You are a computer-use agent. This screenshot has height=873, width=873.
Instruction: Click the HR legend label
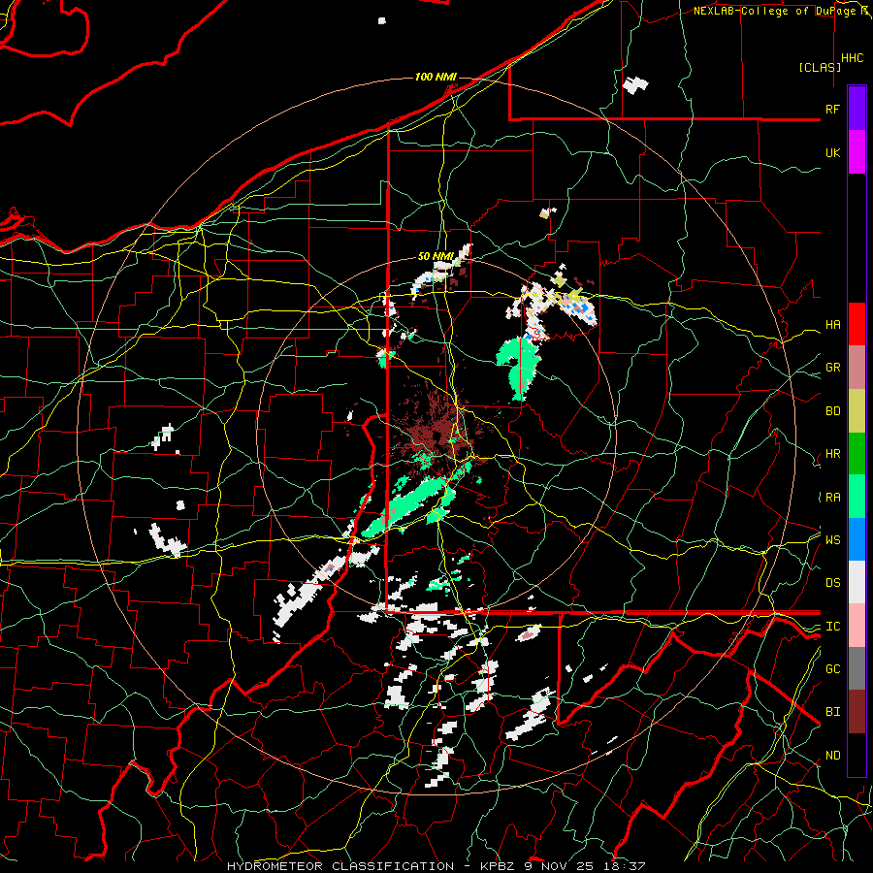(832, 454)
